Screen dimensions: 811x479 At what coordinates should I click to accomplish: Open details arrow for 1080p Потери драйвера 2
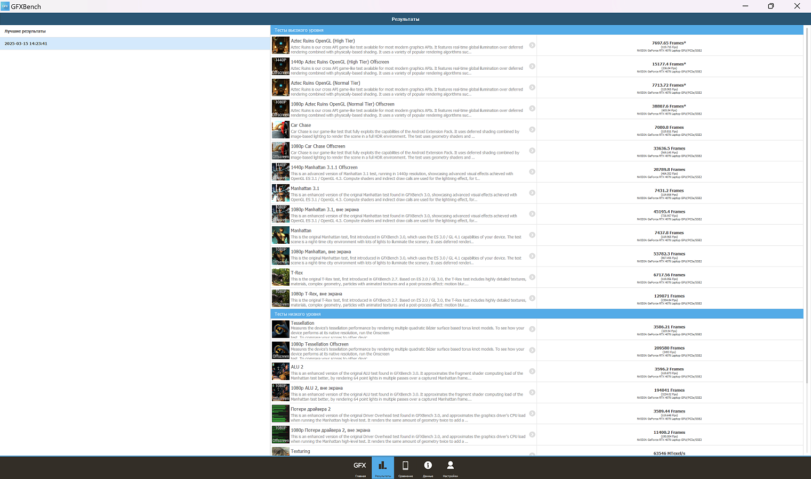tap(532, 434)
